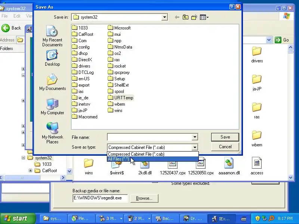Select the en-US folder
Screen dimensions: 299x224
[x=81, y=79]
